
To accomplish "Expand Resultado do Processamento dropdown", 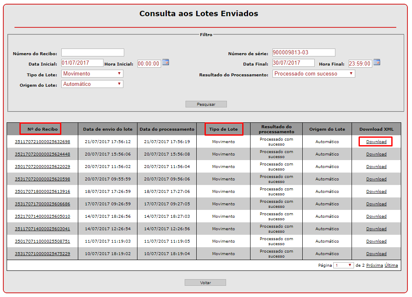I will pos(314,74).
